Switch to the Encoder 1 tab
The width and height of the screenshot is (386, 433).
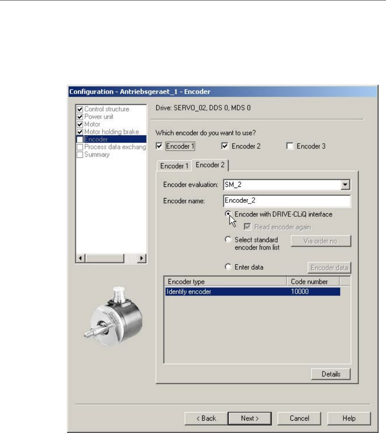[x=174, y=166]
